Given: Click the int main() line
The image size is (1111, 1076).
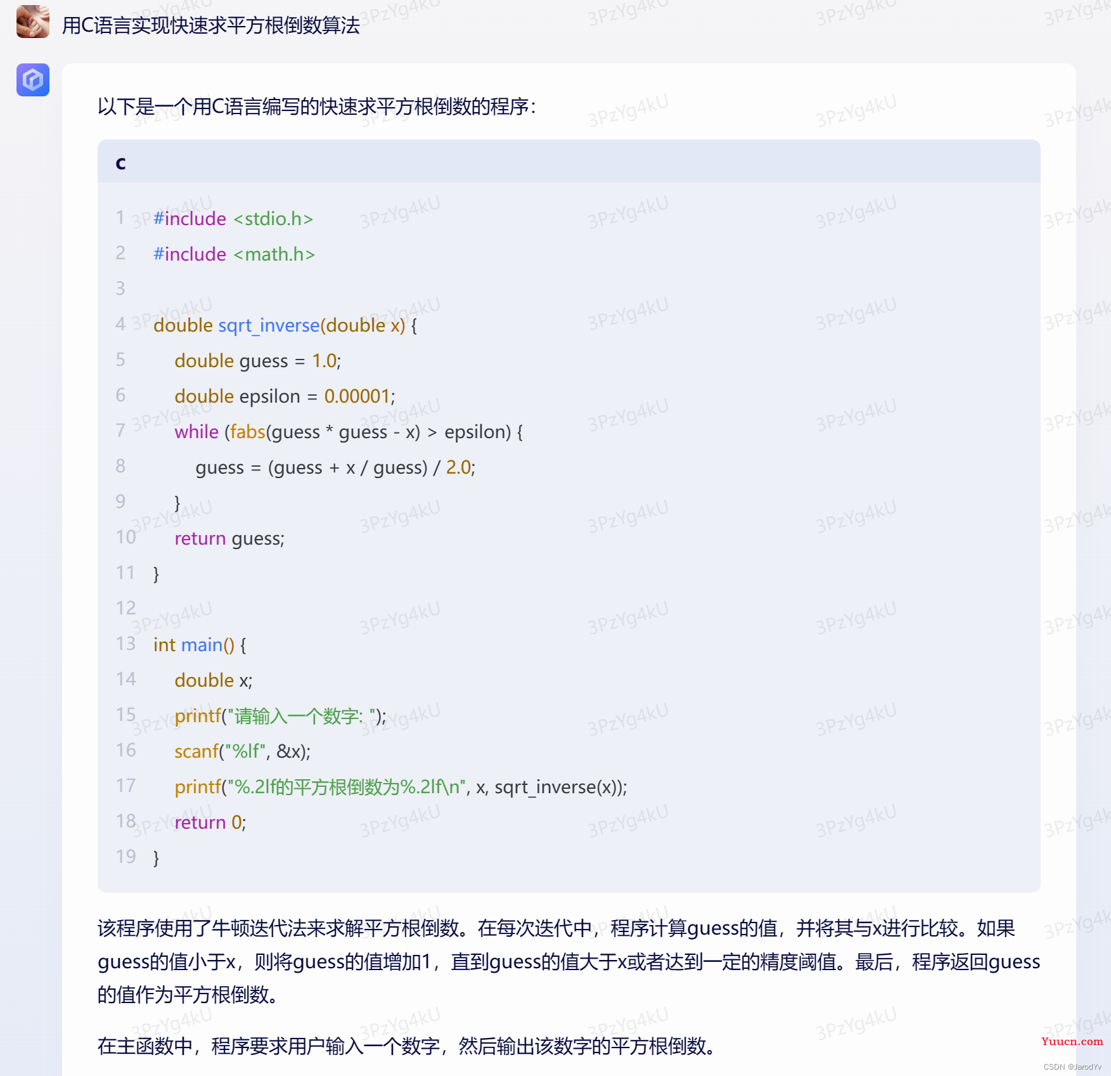Looking at the screenshot, I should (x=200, y=645).
